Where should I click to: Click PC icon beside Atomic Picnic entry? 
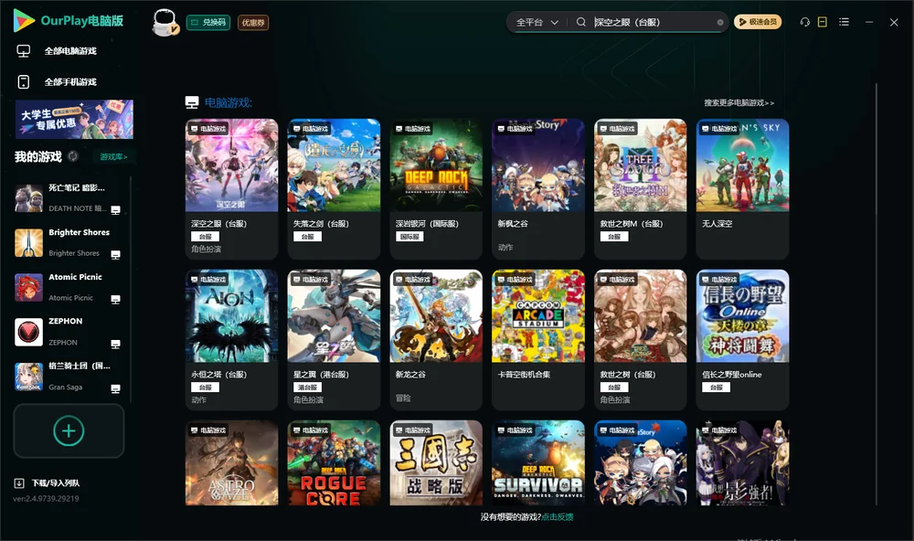115,299
